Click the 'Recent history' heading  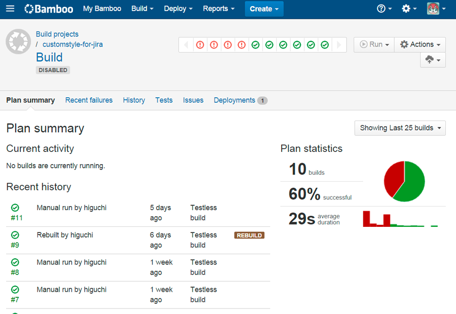point(39,187)
